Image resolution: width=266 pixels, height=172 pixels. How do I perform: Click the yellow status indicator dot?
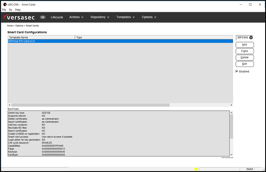click(196, 169)
